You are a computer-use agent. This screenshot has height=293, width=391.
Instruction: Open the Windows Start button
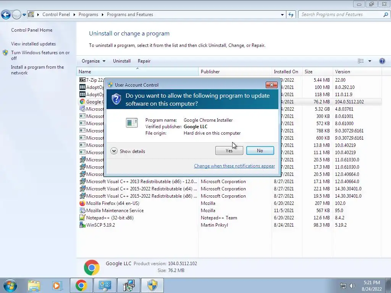click(10, 285)
